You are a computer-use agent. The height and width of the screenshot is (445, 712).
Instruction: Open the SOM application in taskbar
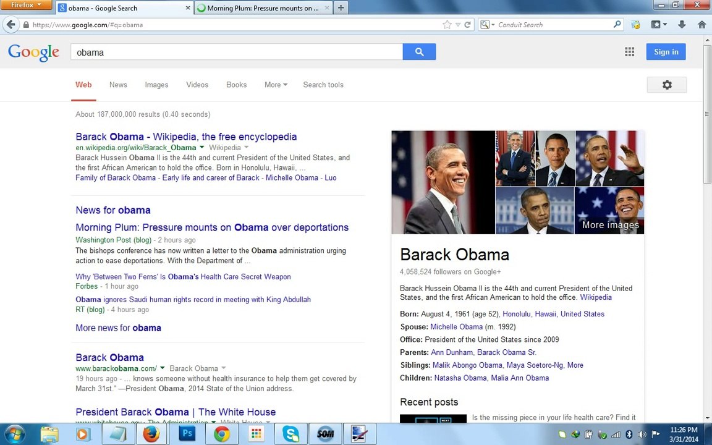pos(325,434)
